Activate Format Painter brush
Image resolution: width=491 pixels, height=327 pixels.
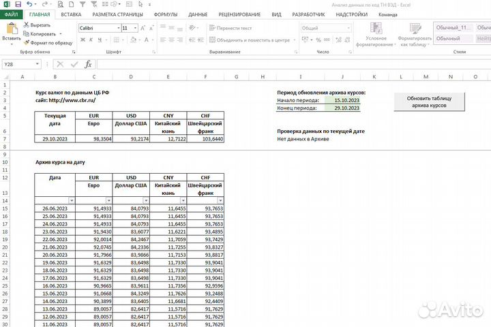click(27, 42)
